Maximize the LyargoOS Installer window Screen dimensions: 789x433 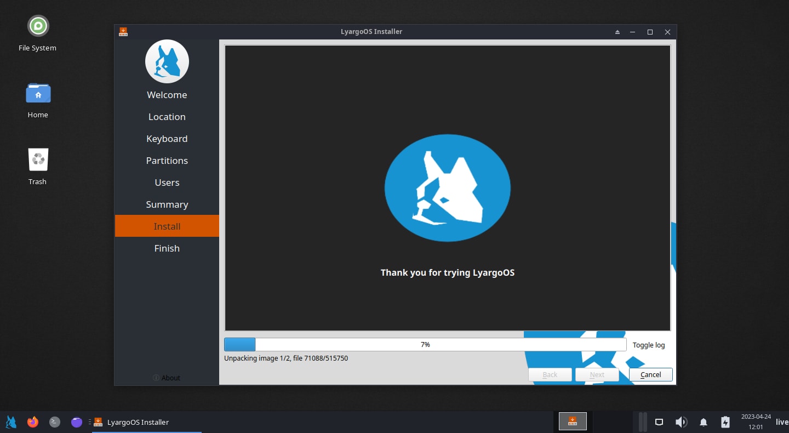click(x=650, y=32)
